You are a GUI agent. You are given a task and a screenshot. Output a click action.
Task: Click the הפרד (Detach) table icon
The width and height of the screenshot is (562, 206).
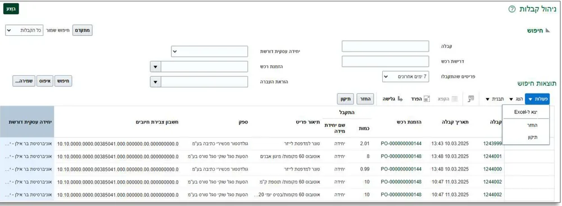coord(427,99)
